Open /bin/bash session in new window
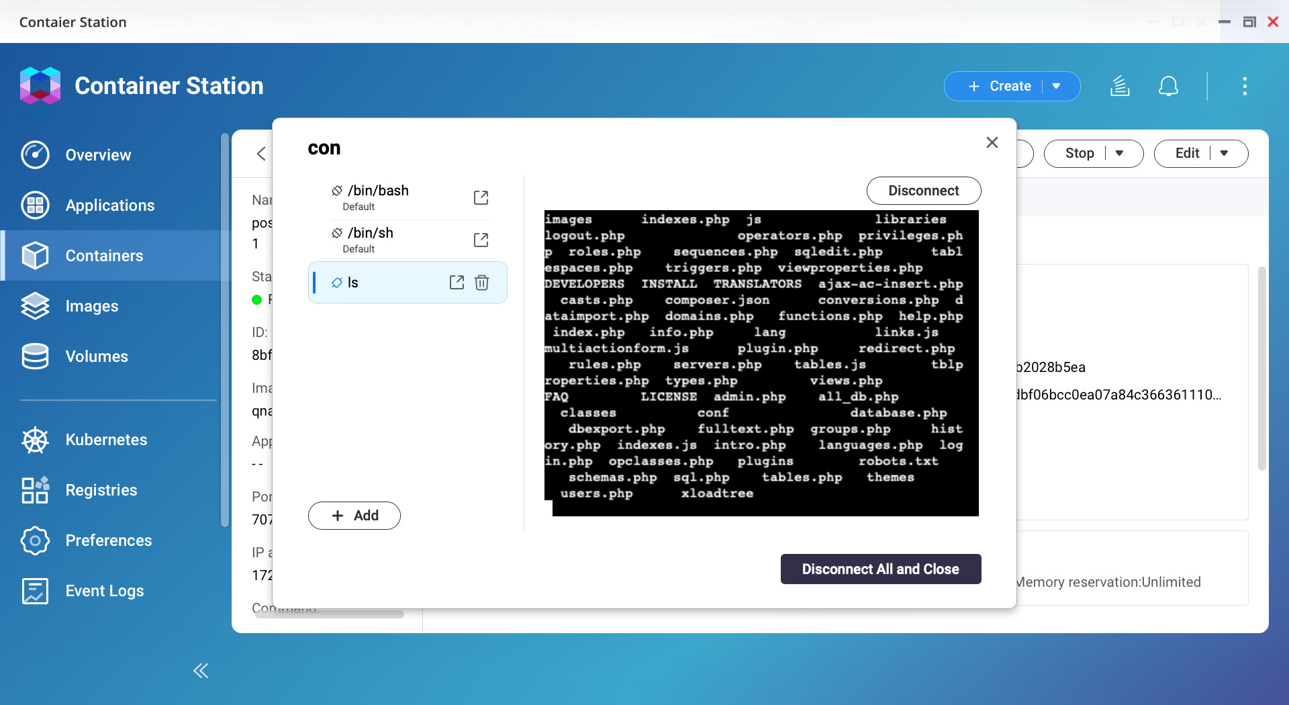 [x=481, y=197]
